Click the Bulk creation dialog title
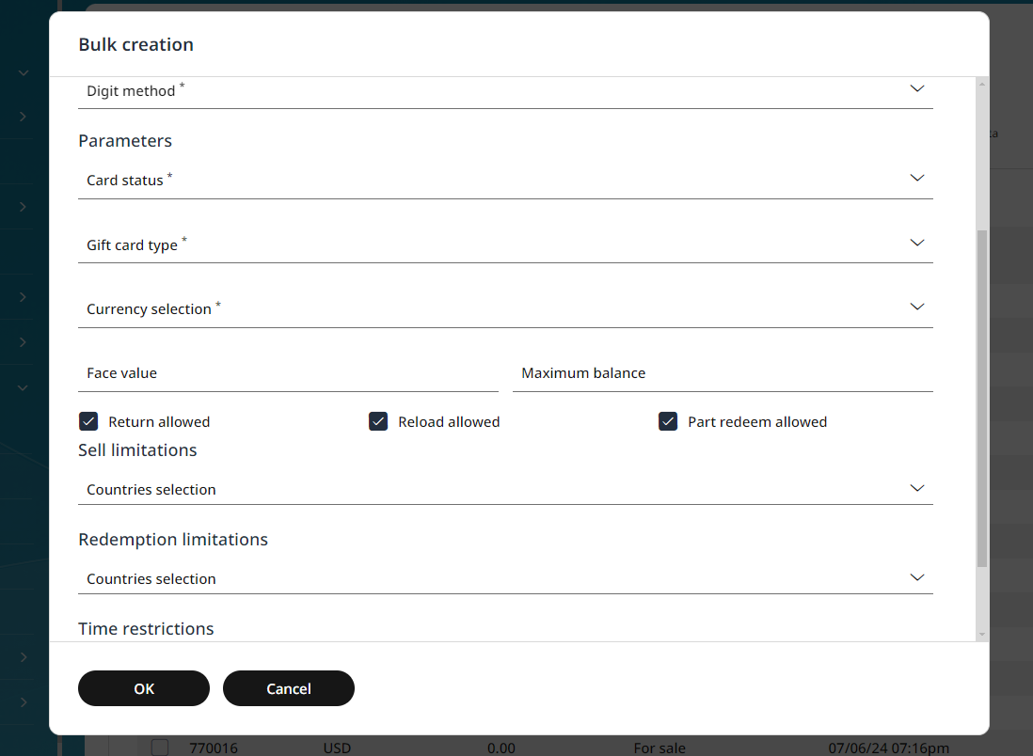1033x756 pixels. point(135,44)
